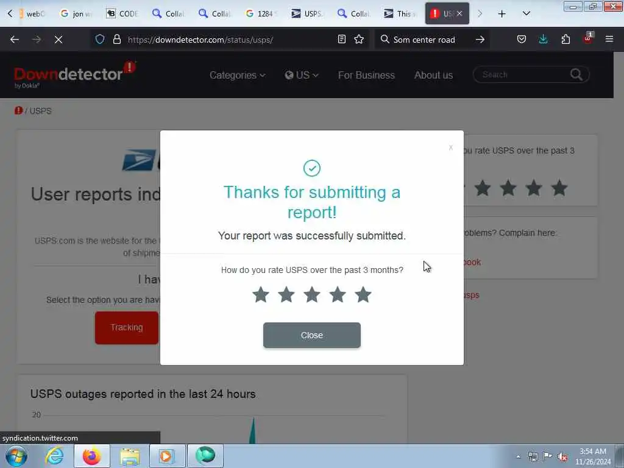Rate USPS two stars in the dialog

[x=286, y=295]
